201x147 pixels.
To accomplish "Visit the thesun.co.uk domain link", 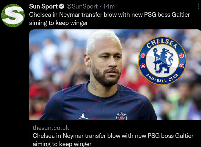I will point(51,128).
